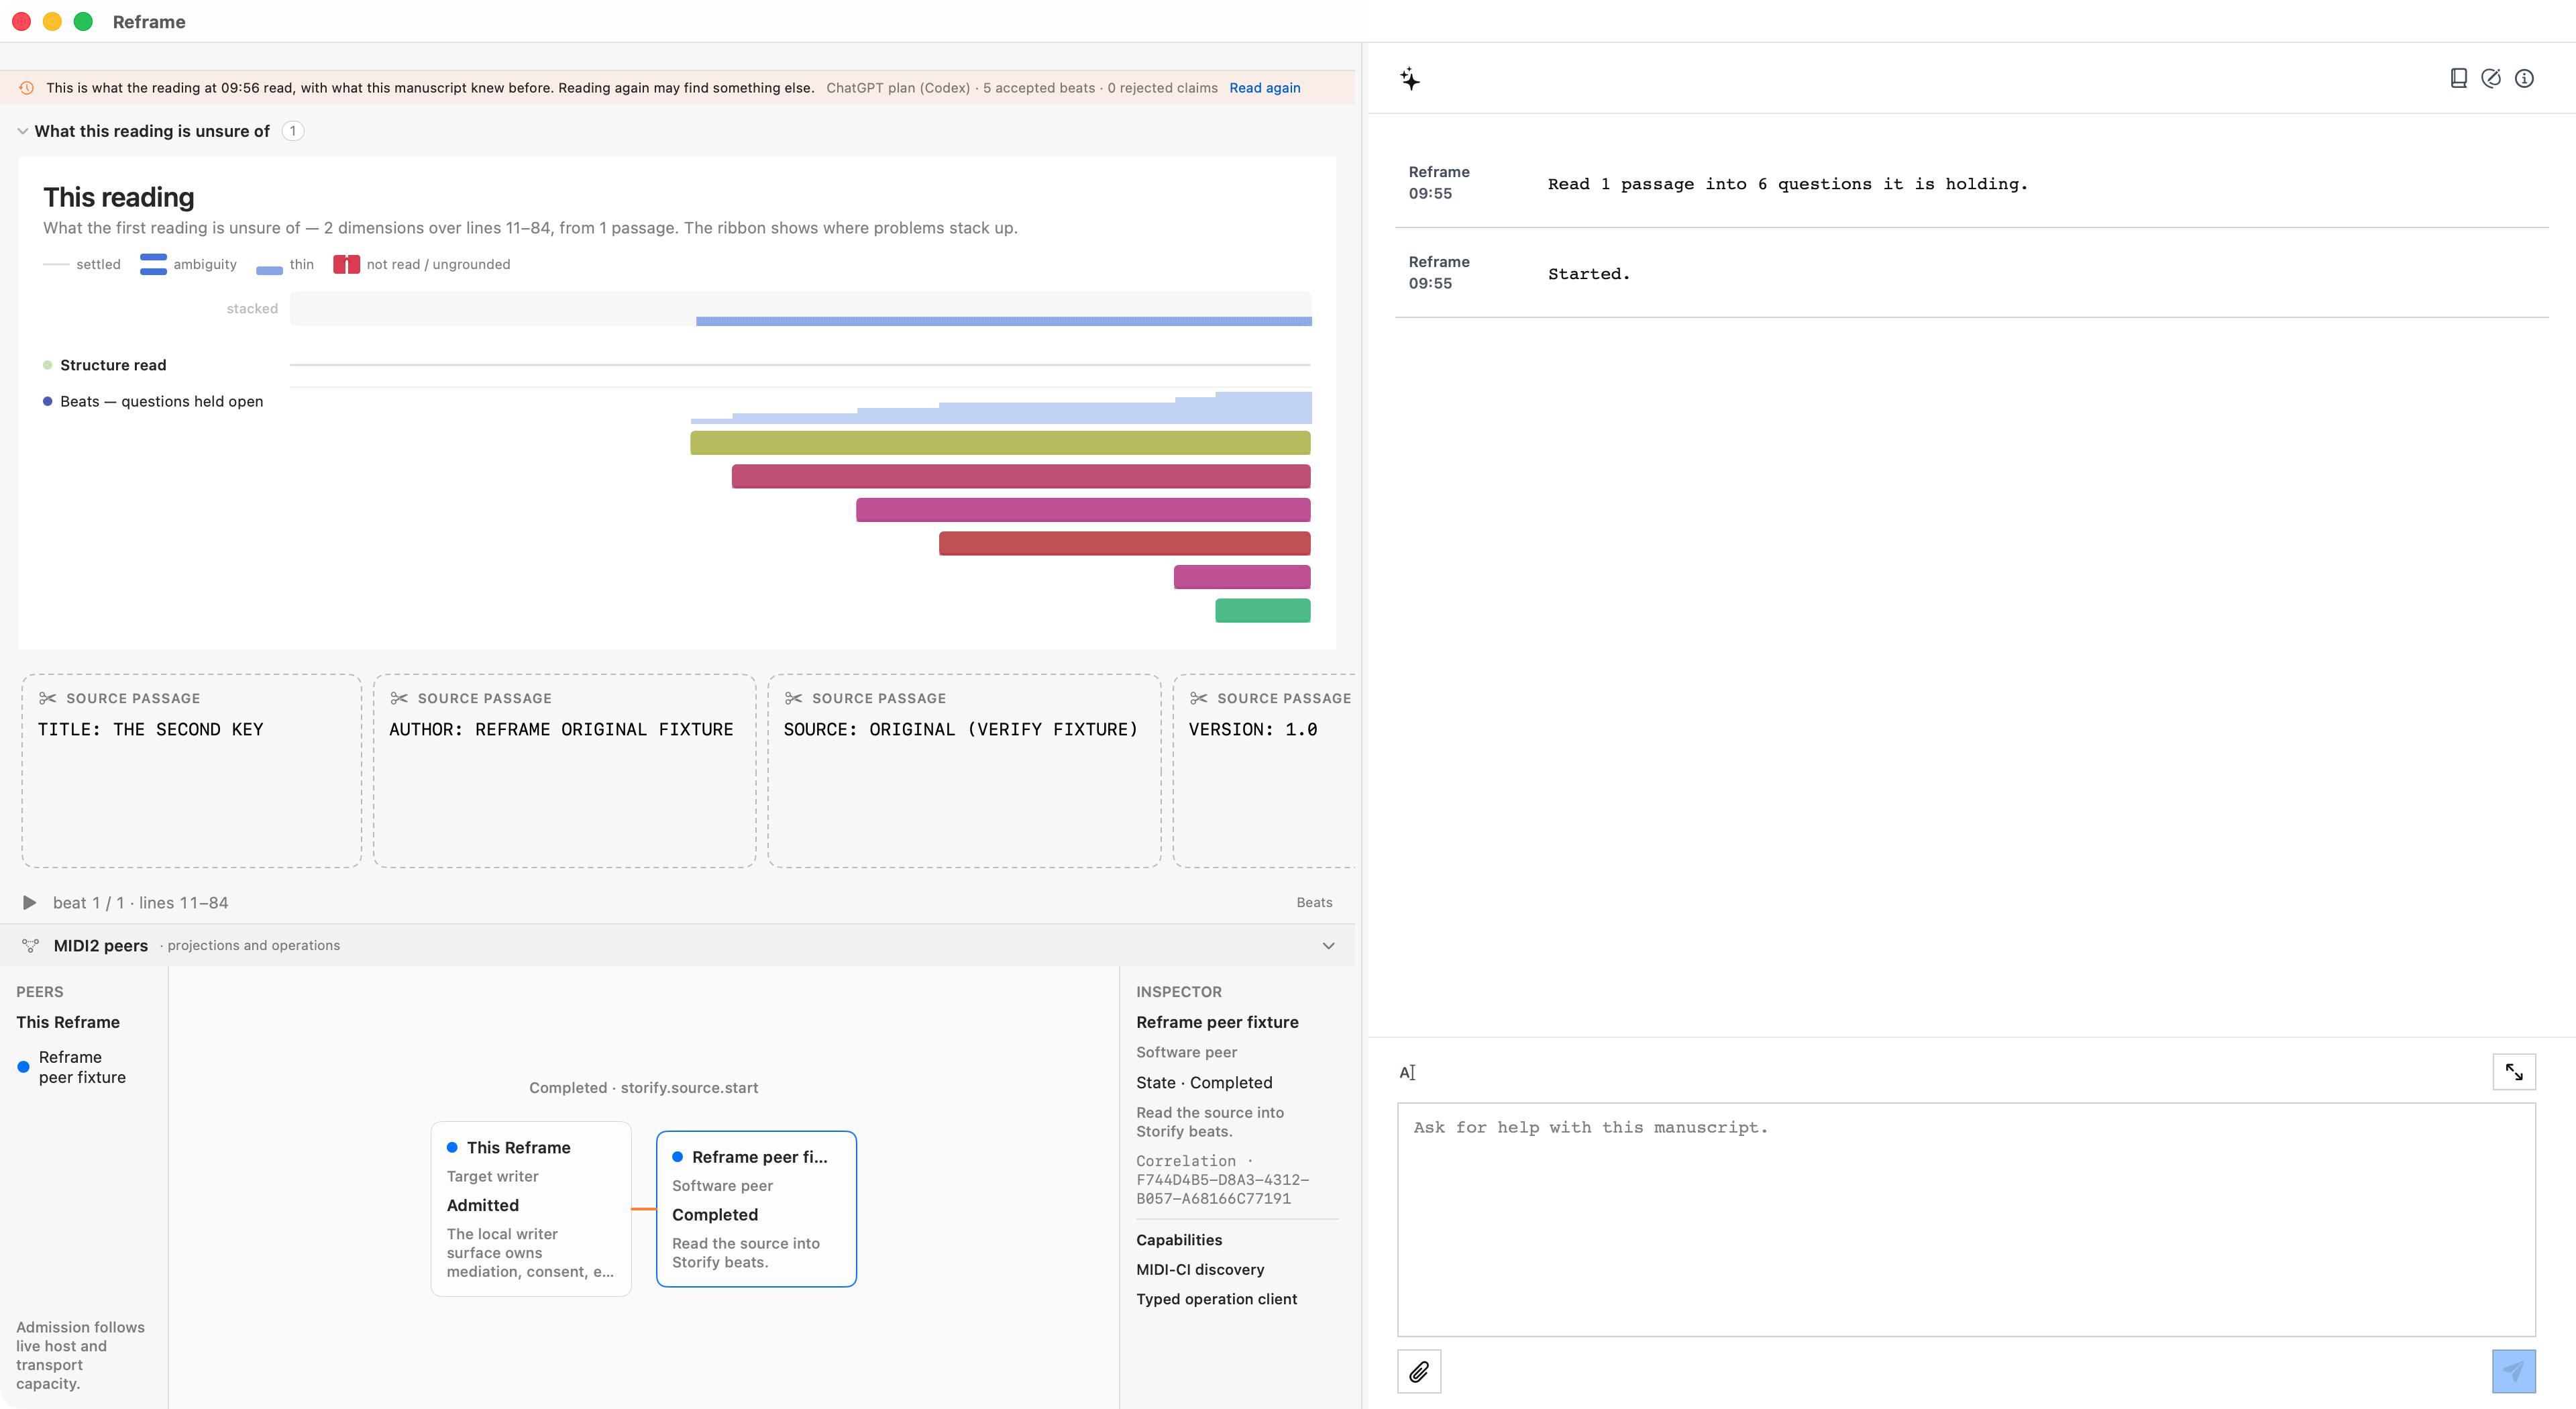
Task: Click the long crimson beat bar
Action: [x=1021, y=476]
